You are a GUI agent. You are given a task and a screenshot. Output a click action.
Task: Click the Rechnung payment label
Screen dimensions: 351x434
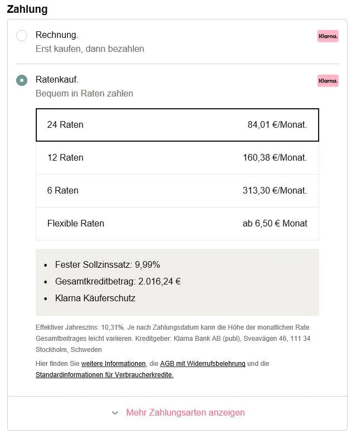tap(57, 35)
